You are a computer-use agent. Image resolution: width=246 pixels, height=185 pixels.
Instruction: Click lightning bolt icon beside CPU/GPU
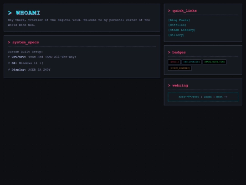[x=9, y=57]
